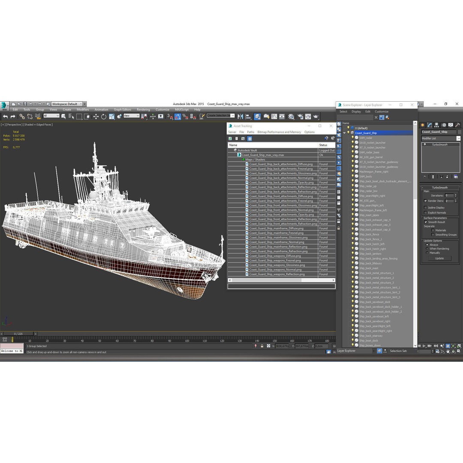Activate the Select and Move tool

point(96,117)
